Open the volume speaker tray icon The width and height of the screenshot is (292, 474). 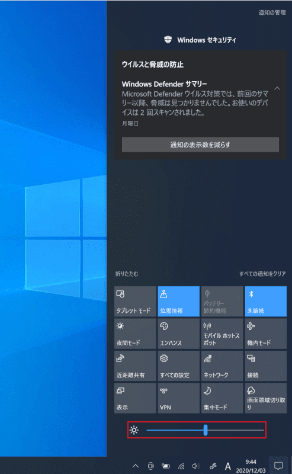click(196, 466)
